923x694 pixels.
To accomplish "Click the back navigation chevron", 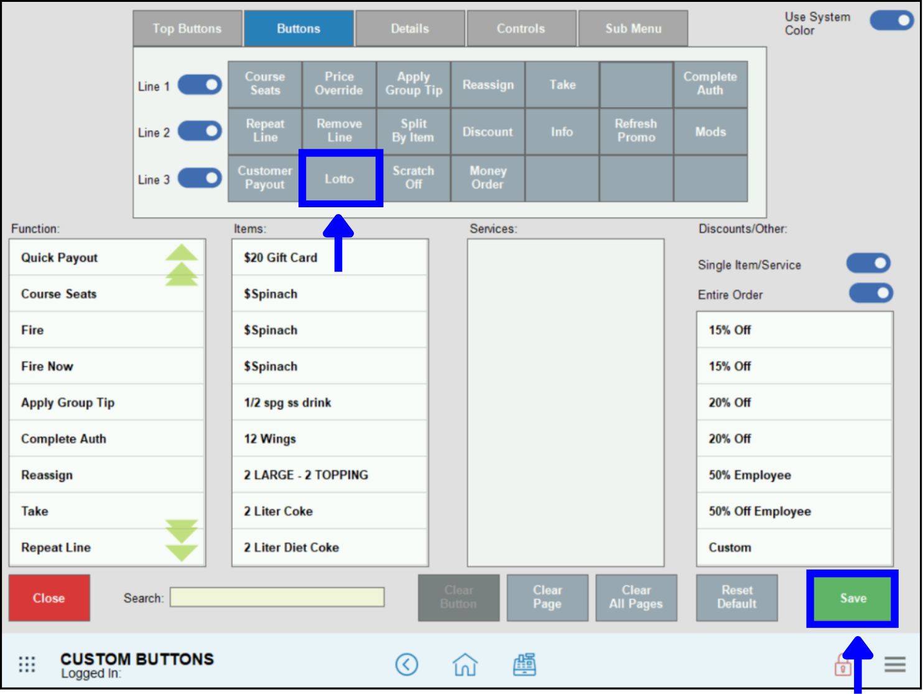I will pos(407,664).
